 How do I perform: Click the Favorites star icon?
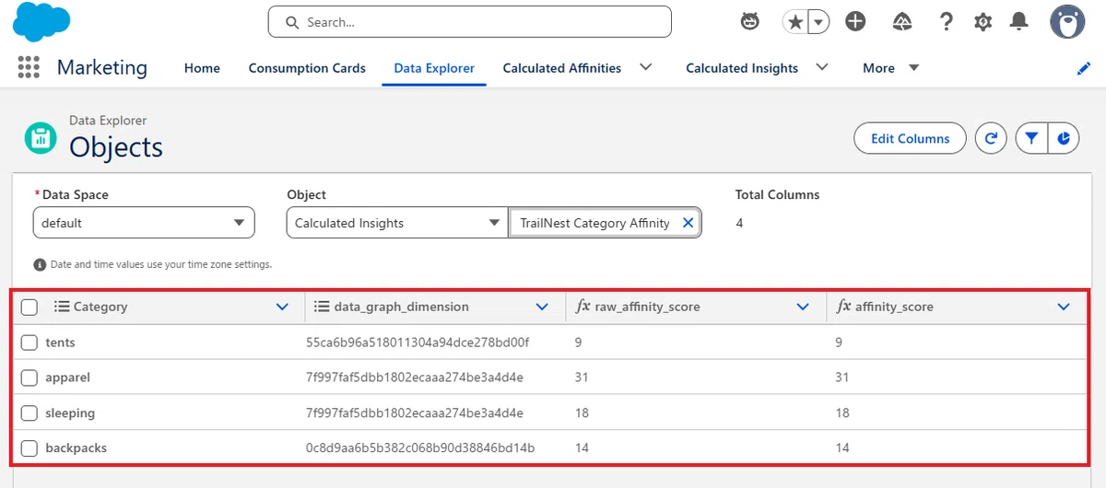point(794,22)
